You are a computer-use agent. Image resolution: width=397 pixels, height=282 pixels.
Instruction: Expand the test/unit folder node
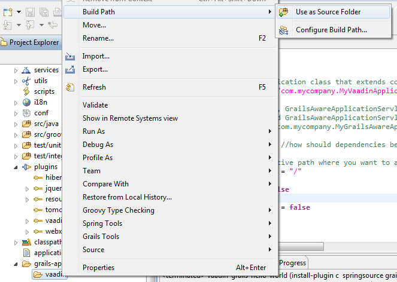coord(16,146)
